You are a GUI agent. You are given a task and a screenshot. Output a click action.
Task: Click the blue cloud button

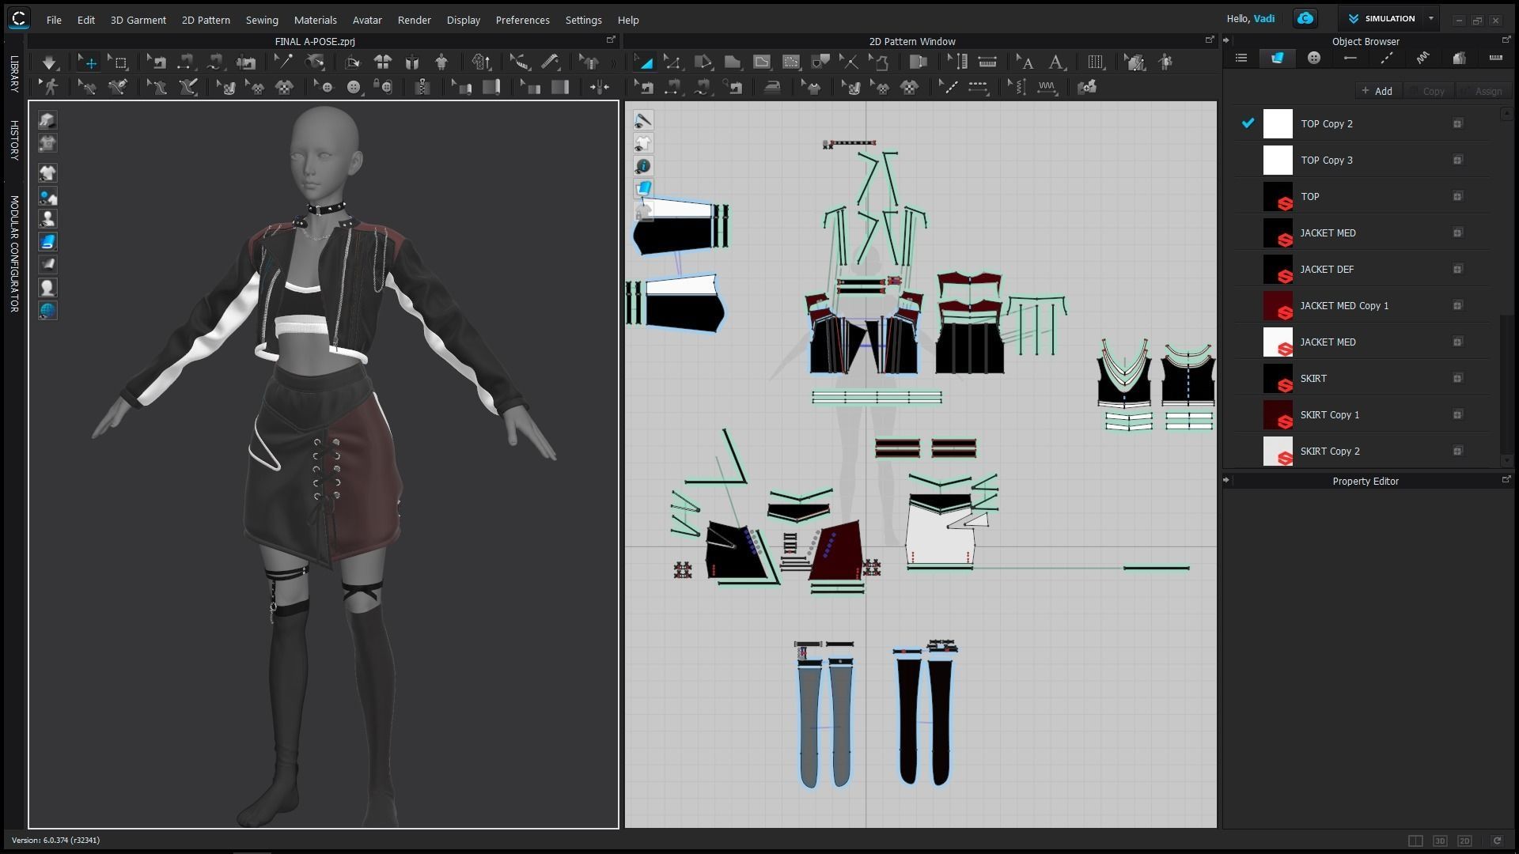click(x=1305, y=18)
